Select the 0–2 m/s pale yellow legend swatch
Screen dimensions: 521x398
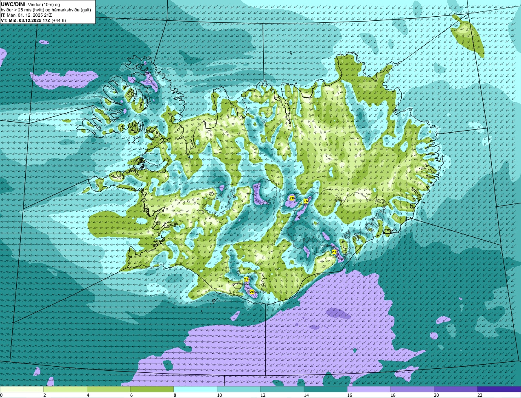22,389
